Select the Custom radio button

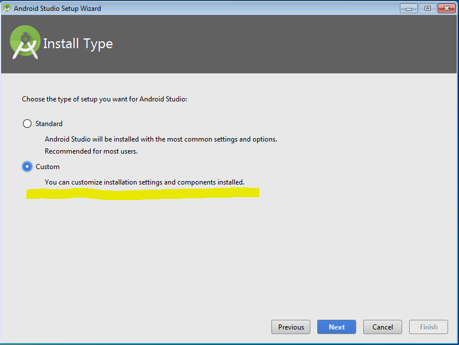tap(27, 167)
